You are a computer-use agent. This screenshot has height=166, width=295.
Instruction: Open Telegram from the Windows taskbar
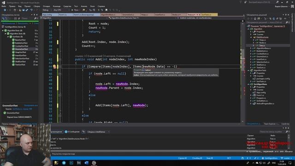click(64, 163)
